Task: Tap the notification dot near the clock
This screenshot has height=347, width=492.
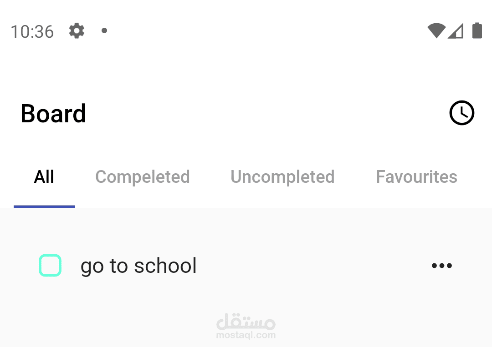Action: 104,31
